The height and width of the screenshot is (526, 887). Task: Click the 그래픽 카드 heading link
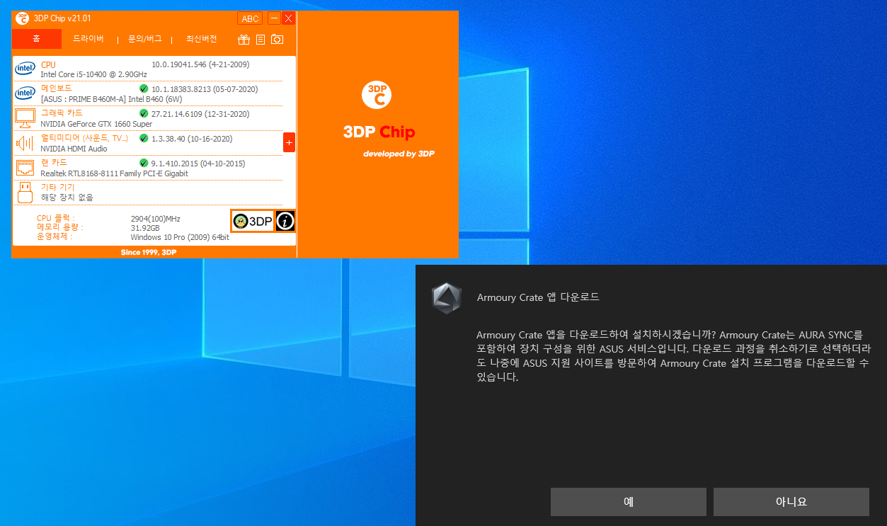tap(62, 113)
